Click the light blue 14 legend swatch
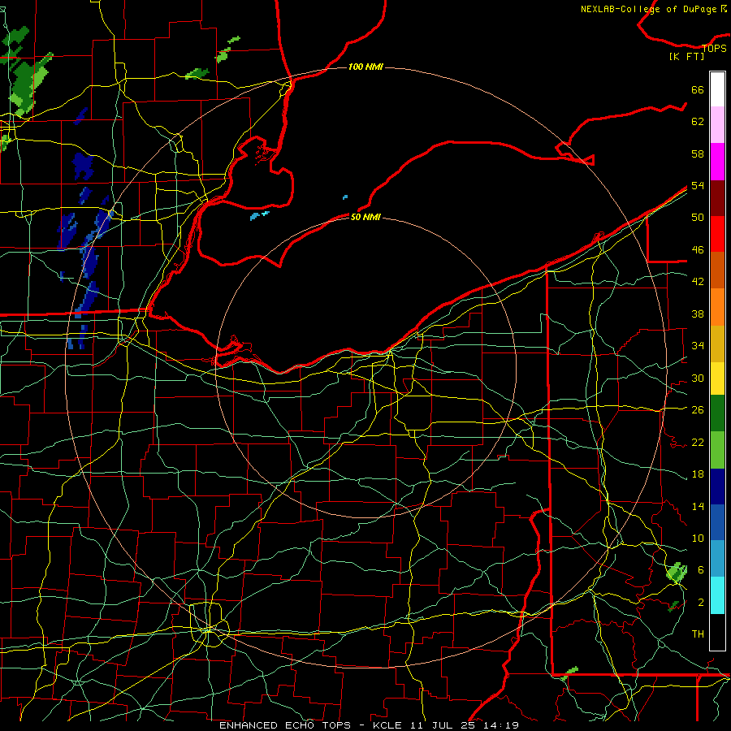 [x=717, y=559]
